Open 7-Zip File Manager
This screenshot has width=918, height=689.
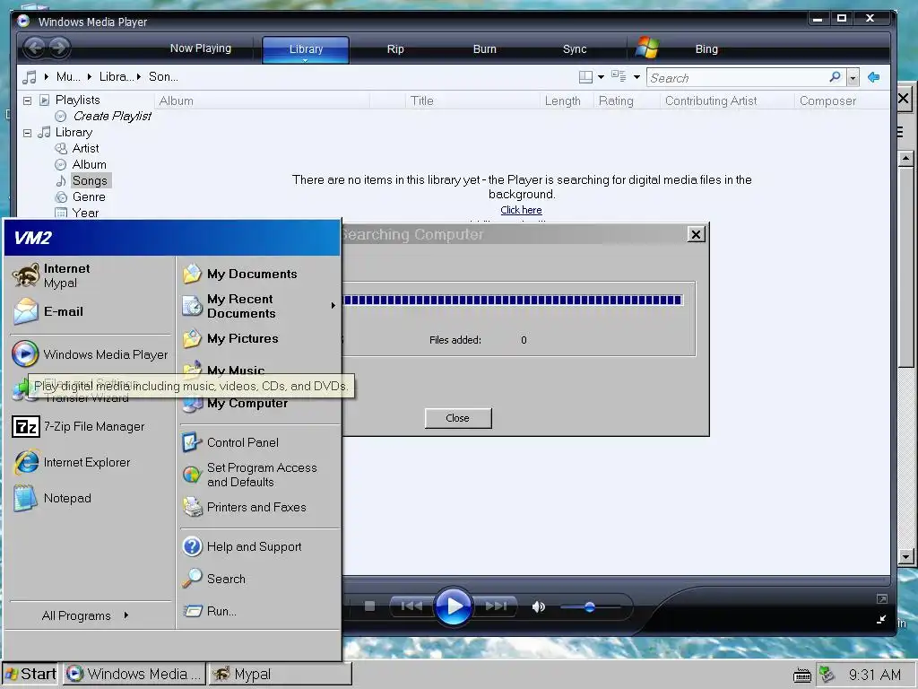point(91,426)
